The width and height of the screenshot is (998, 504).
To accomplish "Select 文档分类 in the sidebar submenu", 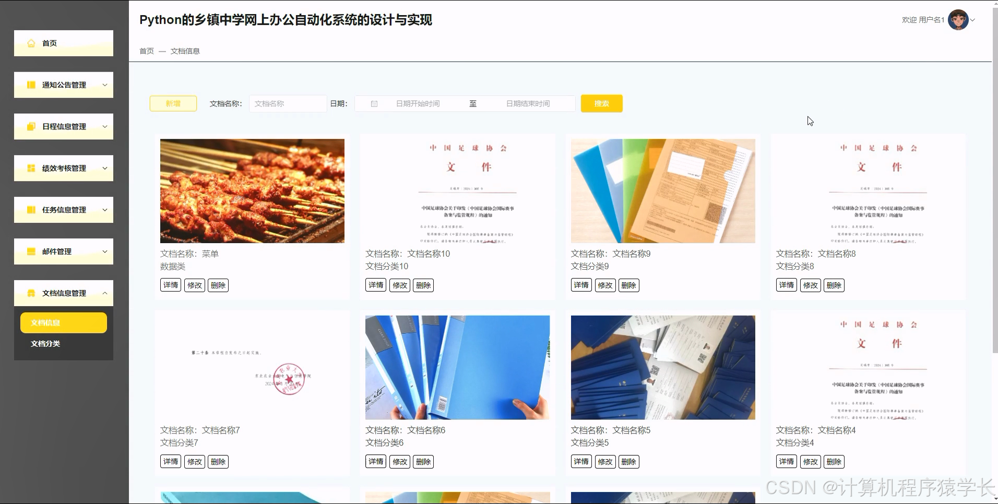I will pyautogui.click(x=46, y=343).
